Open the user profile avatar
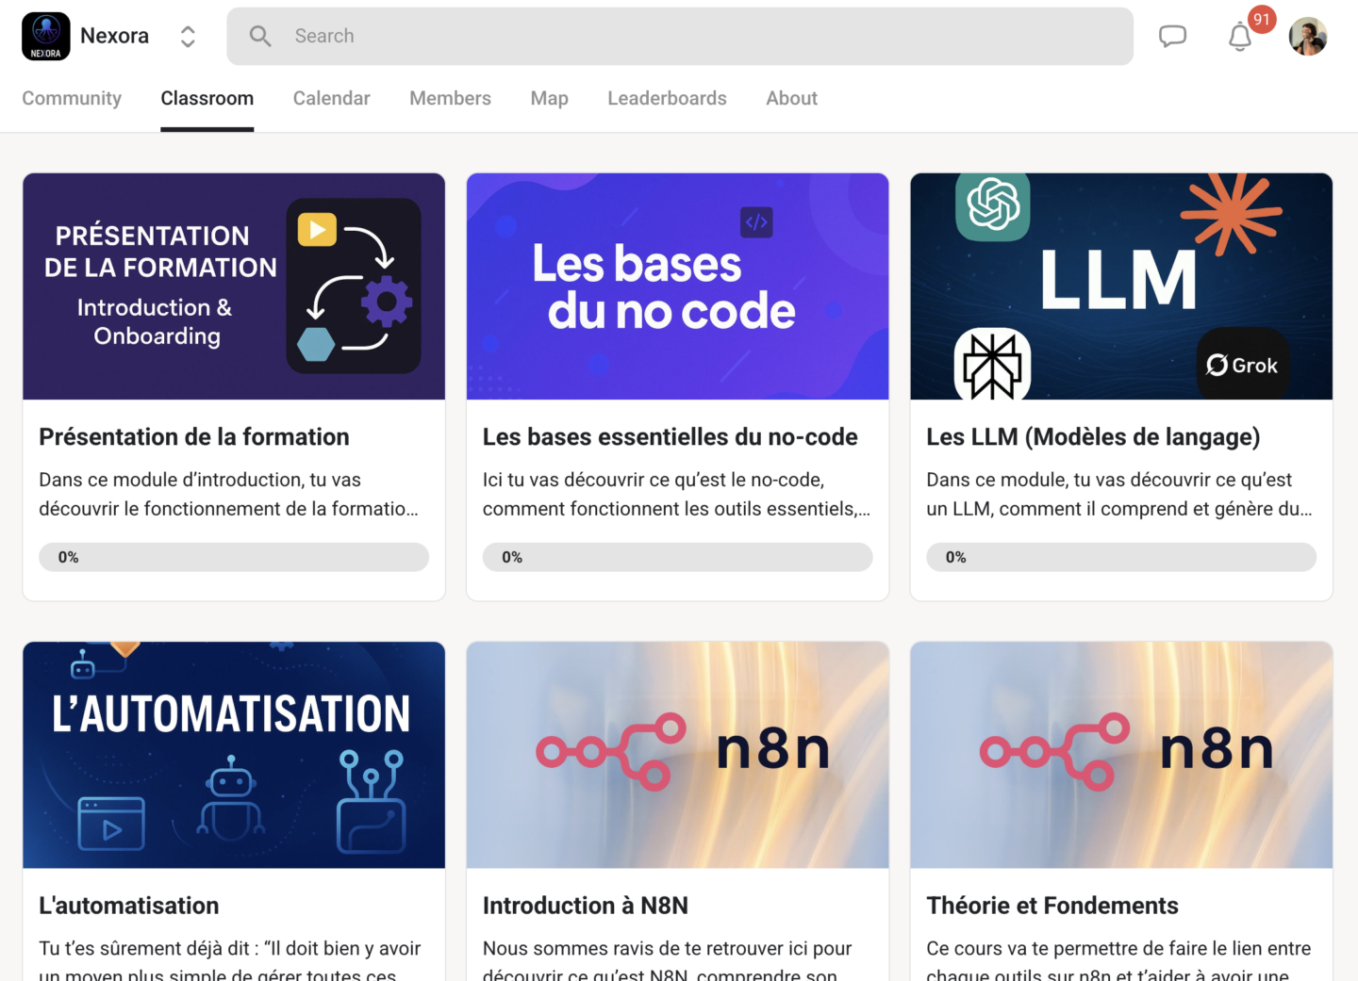Image resolution: width=1358 pixels, height=981 pixels. click(1308, 36)
